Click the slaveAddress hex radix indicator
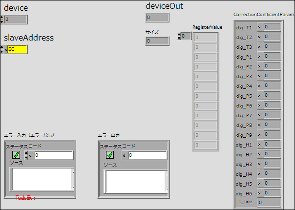 (6, 50)
